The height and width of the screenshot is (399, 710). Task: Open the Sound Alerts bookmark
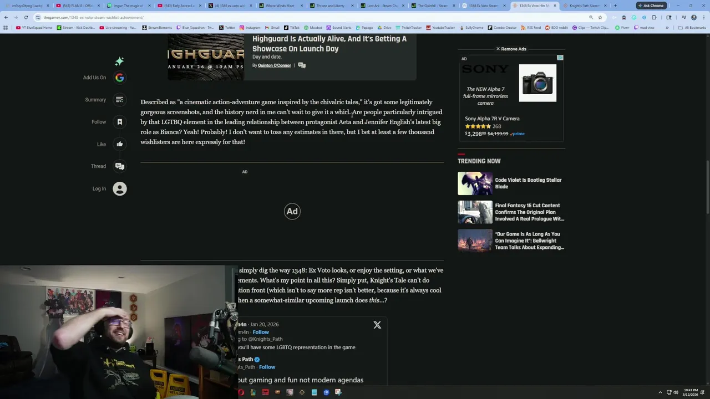(339, 27)
